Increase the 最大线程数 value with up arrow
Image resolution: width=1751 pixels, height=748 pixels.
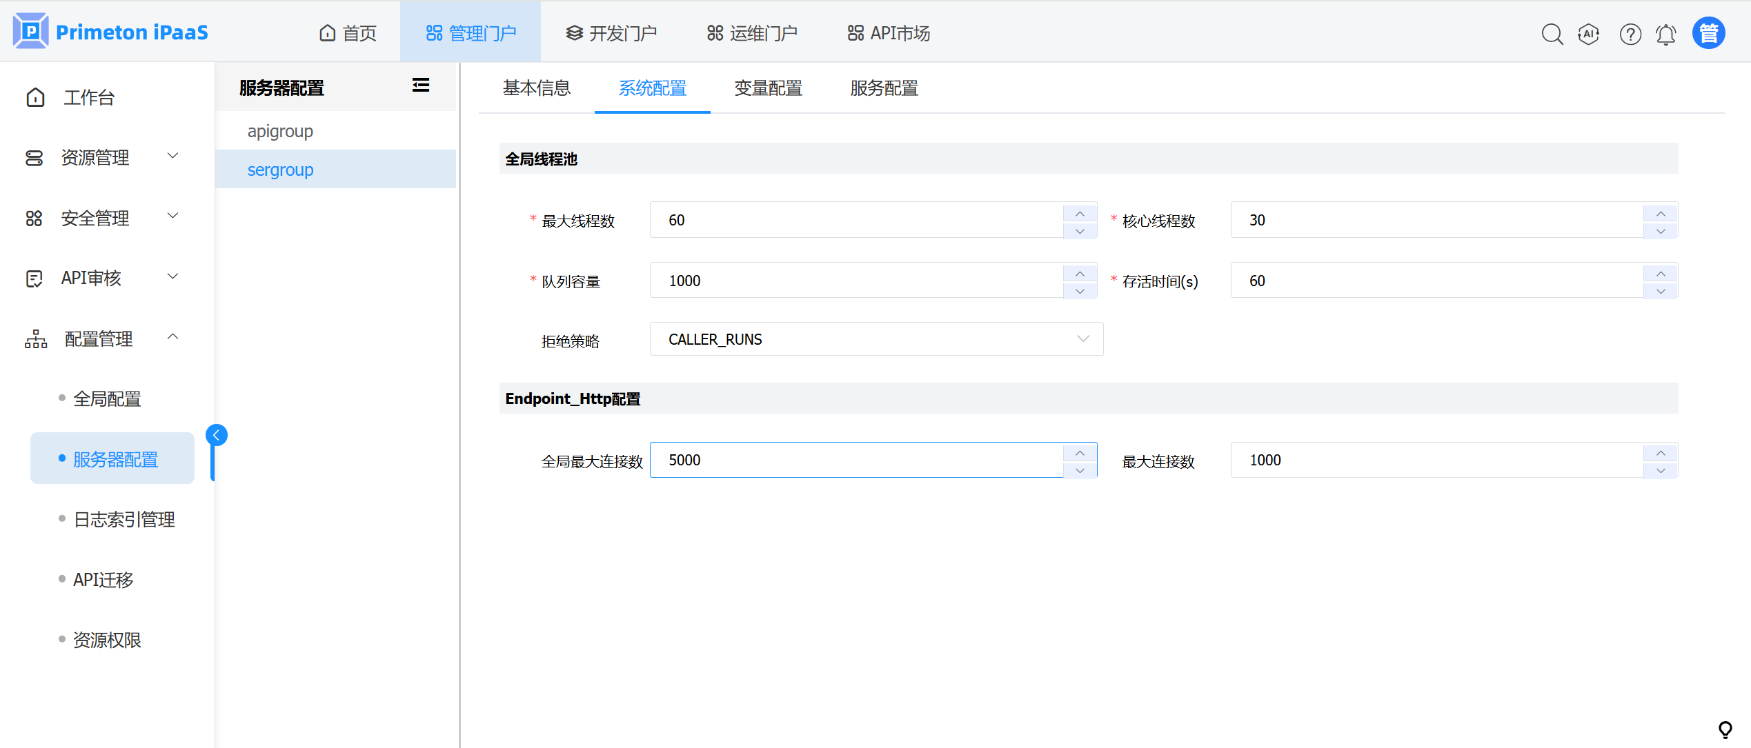(1080, 213)
